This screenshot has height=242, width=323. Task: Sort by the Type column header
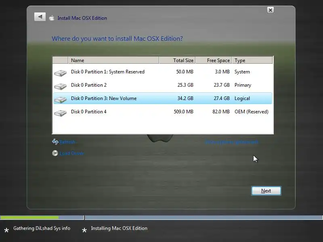pyautogui.click(x=252, y=60)
